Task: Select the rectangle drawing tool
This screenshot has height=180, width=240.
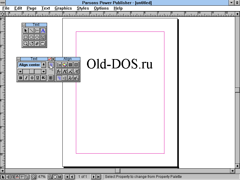Action: (26, 37)
